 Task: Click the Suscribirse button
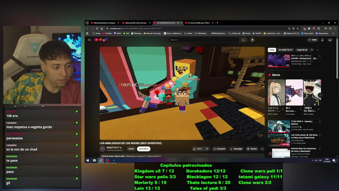[x=144, y=149]
